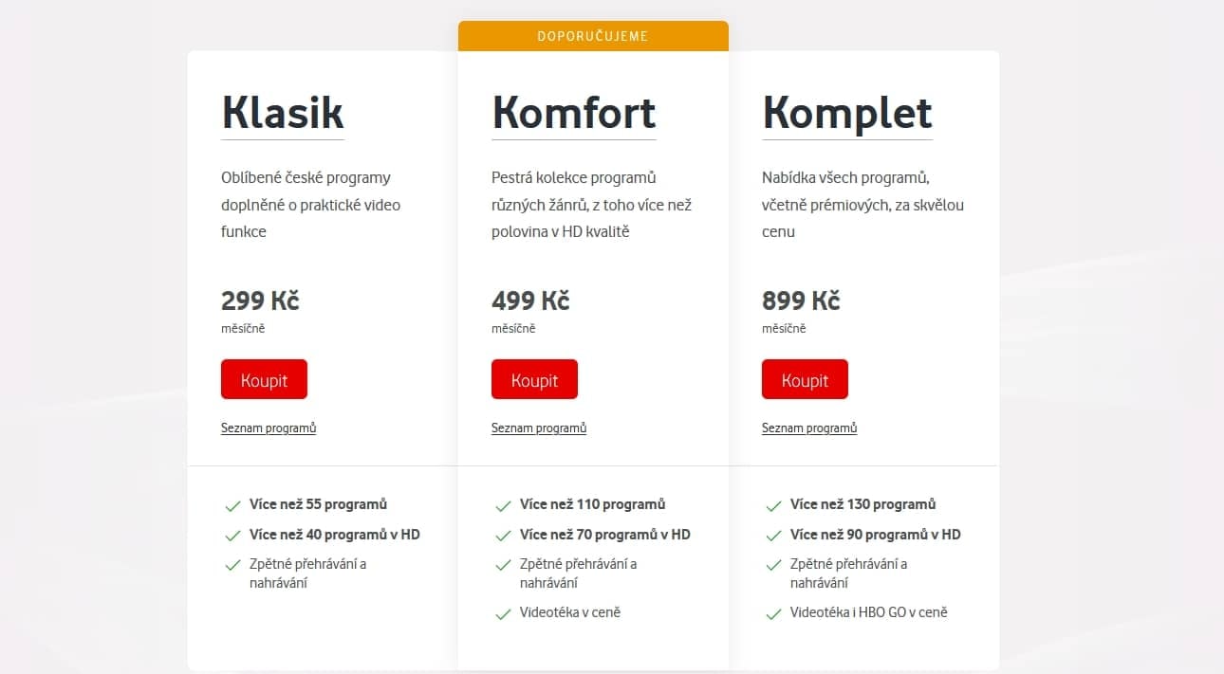Click checkmark next to Komfort's "Zpětné přehrávání a nahrávání"

tap(504, 564)
